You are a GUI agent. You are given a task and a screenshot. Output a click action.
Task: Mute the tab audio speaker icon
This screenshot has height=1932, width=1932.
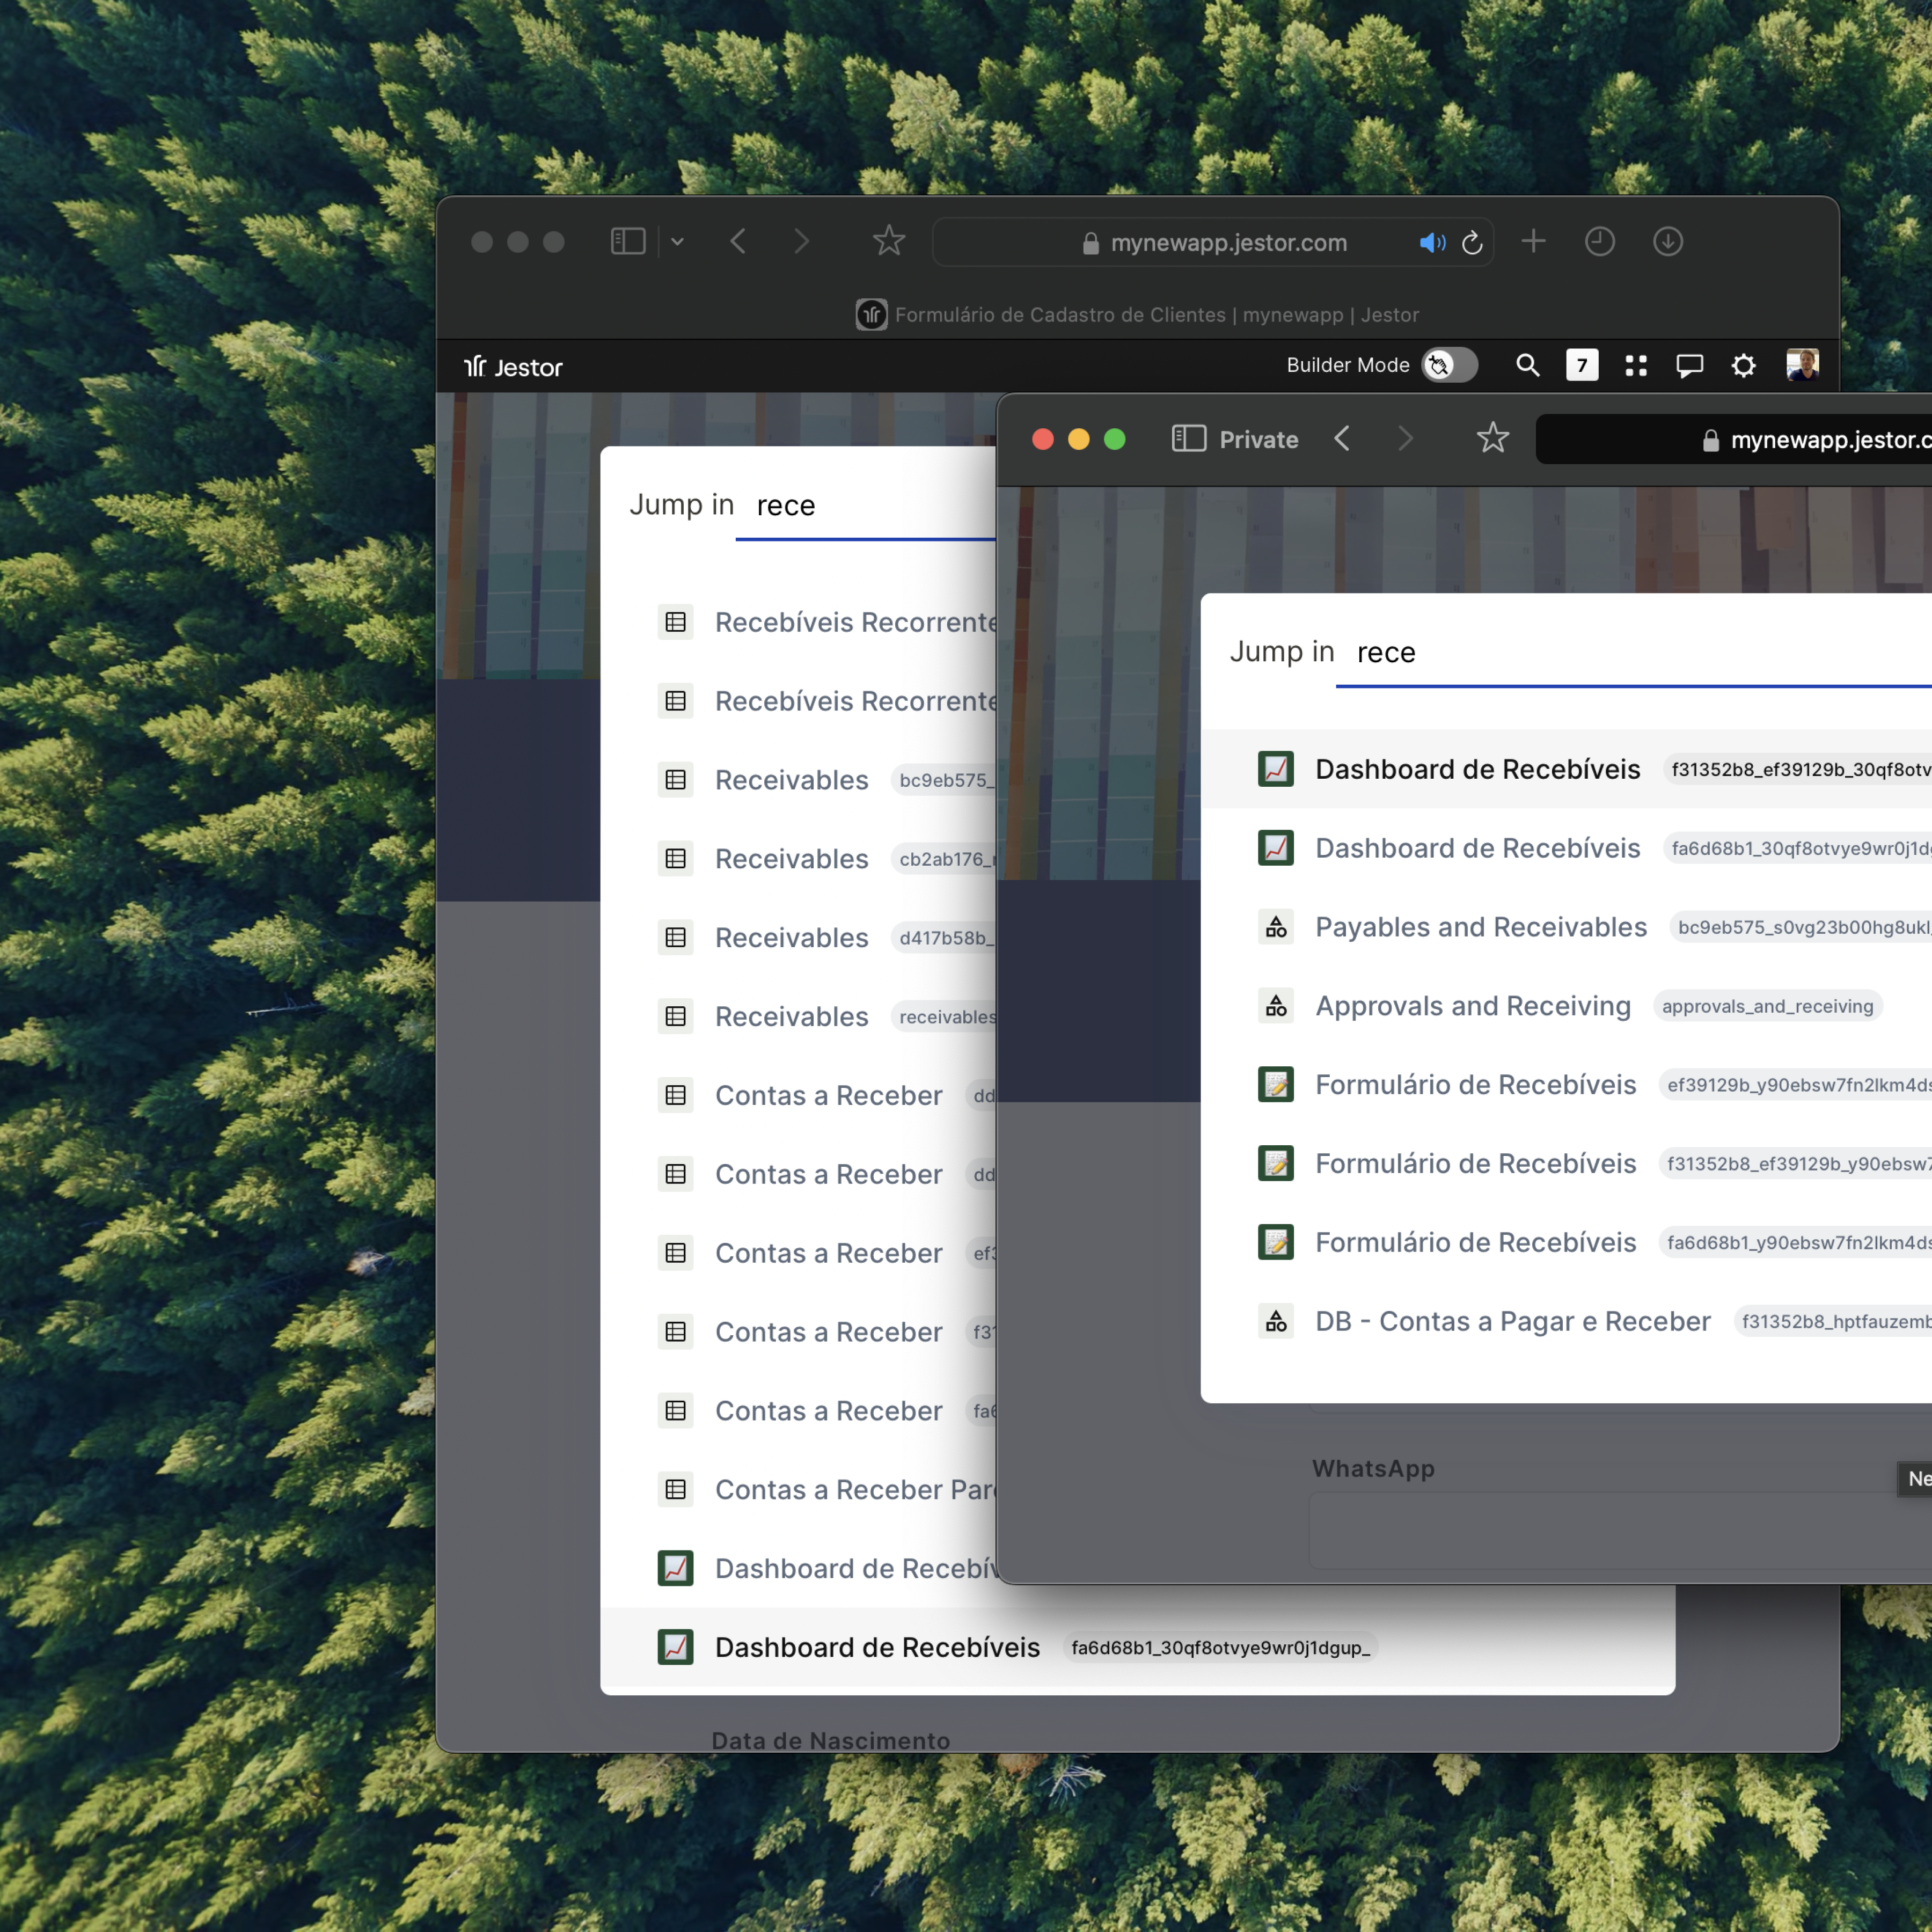coord(1431,242)
